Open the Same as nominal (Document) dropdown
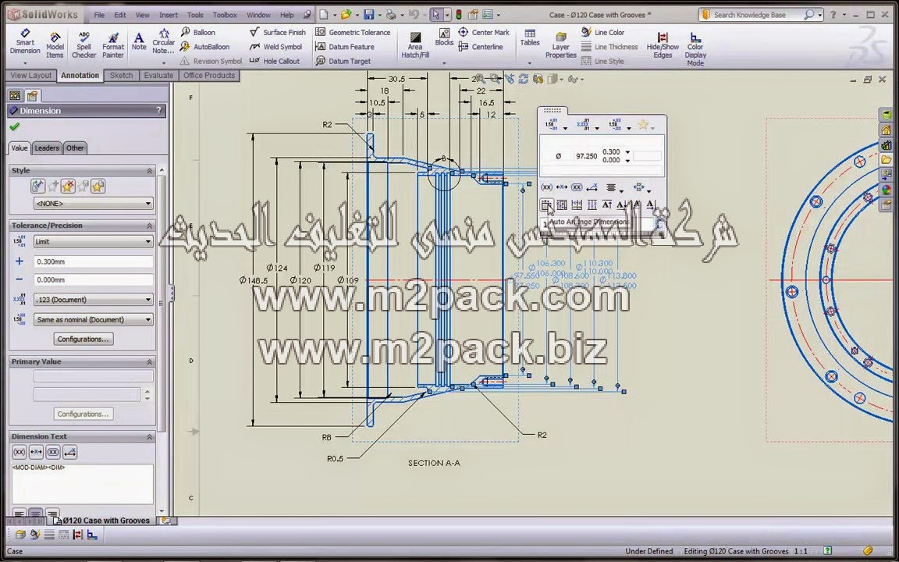899x562 pixels. pos(93,319)
